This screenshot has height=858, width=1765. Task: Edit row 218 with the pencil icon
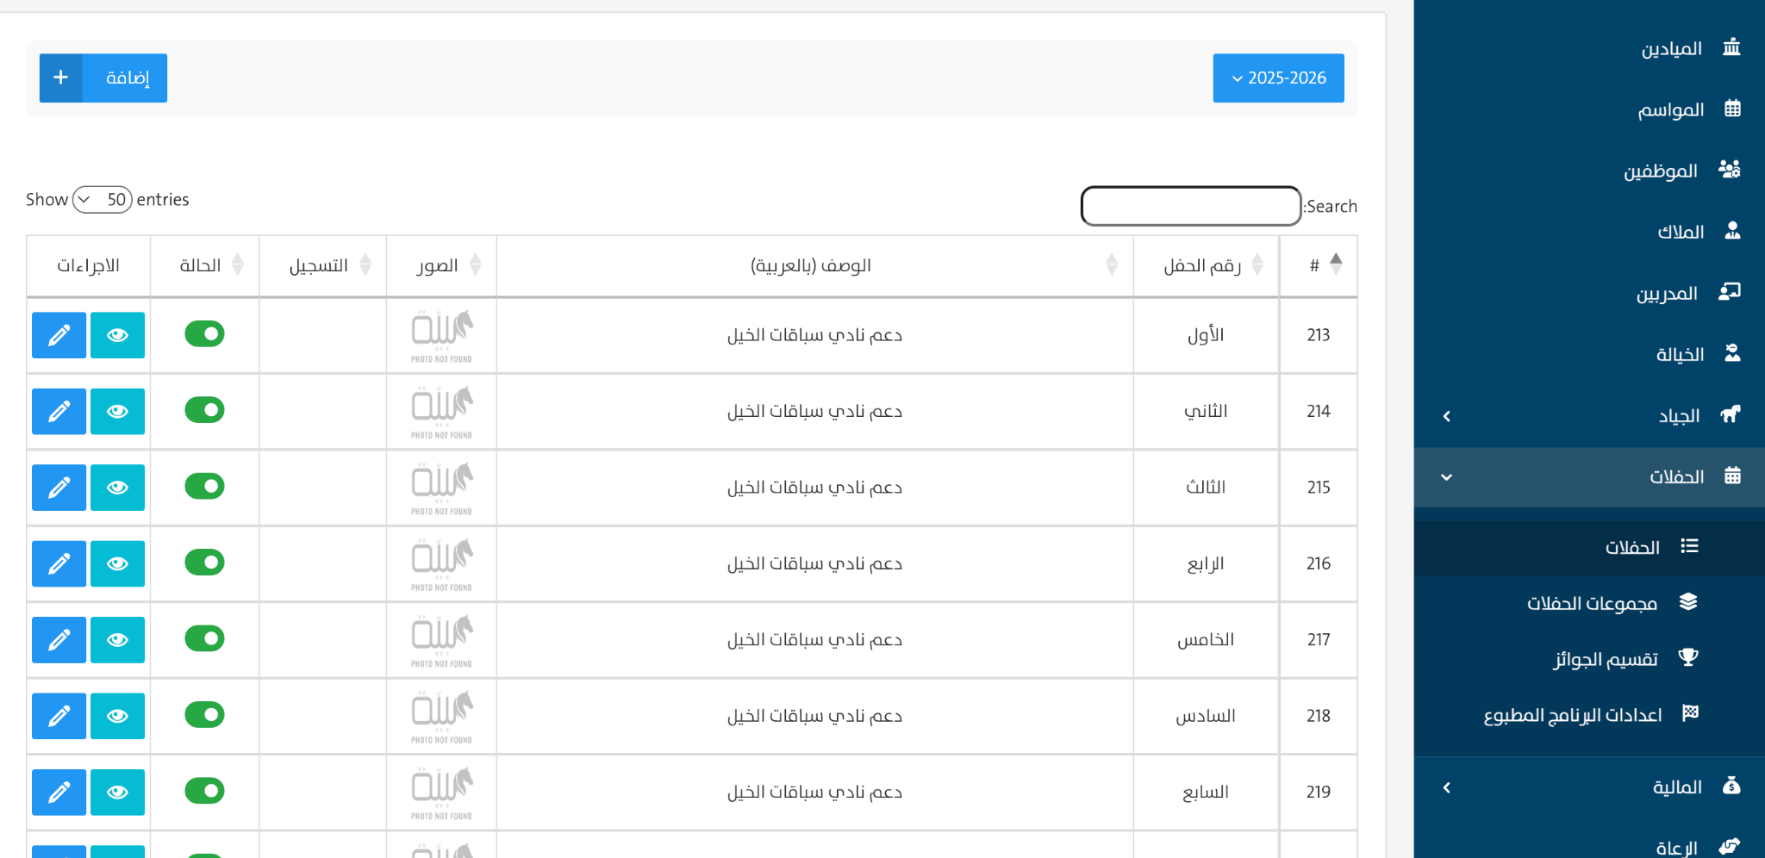[59, 716]
